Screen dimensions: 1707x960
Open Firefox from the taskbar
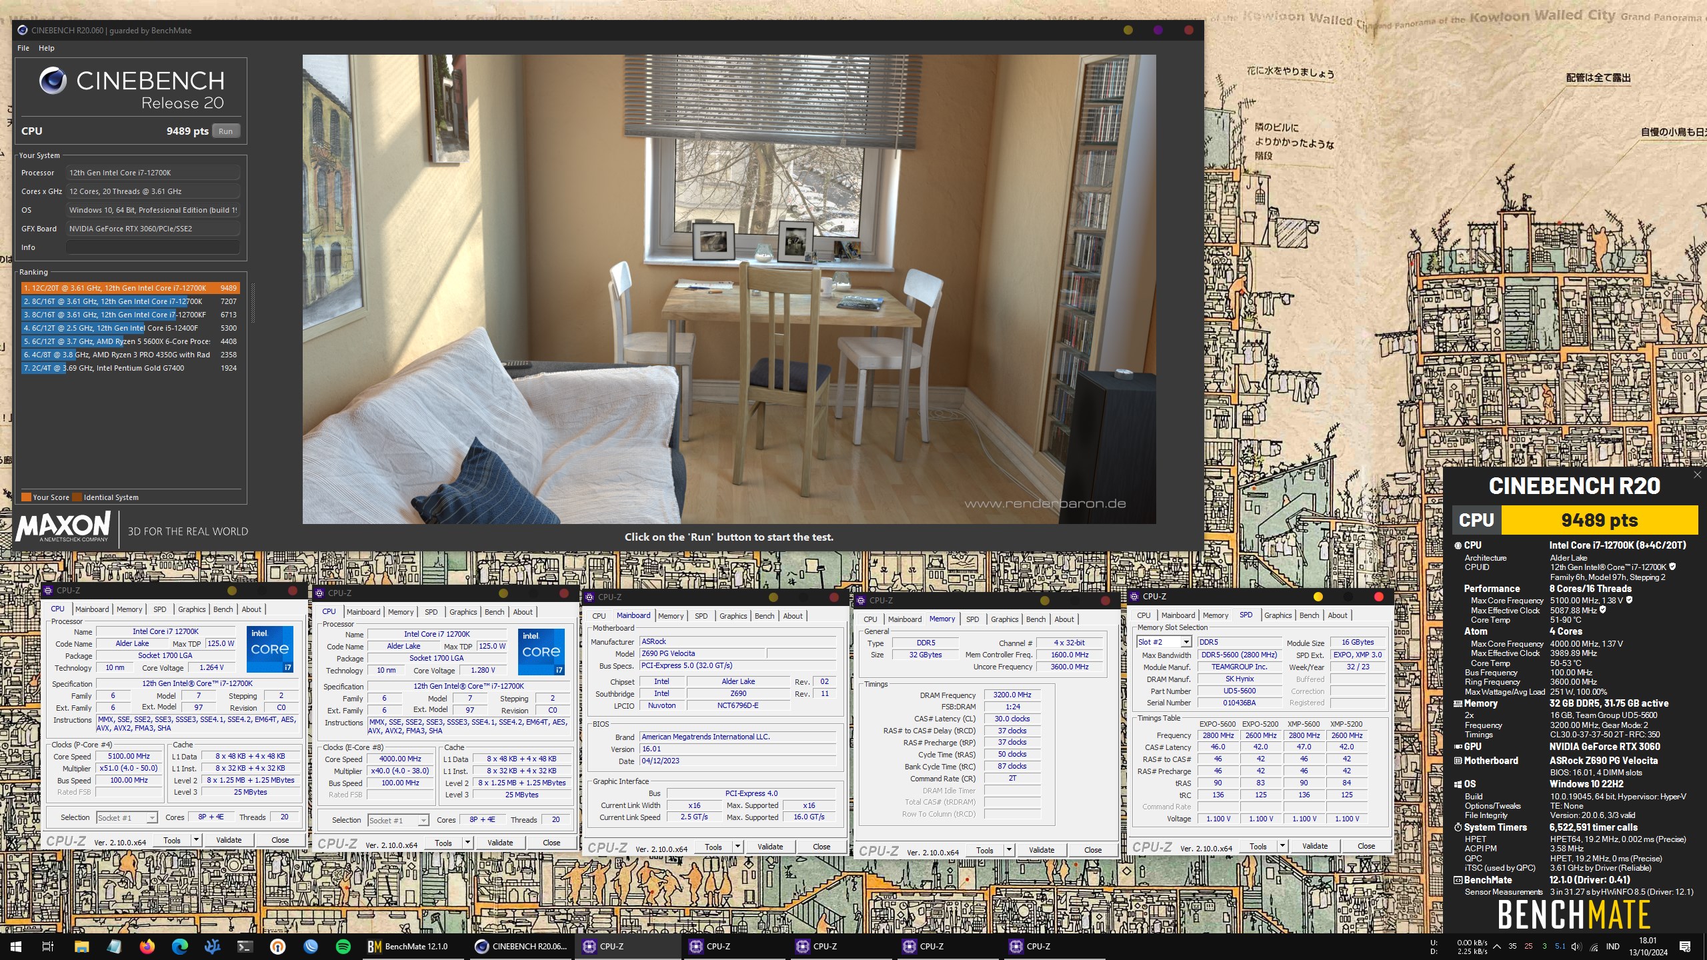[147, 946]
